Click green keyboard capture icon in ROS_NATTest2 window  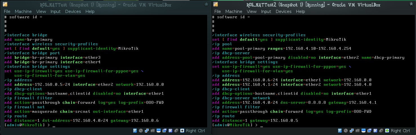pyautogui.click(x=387, y=130)
